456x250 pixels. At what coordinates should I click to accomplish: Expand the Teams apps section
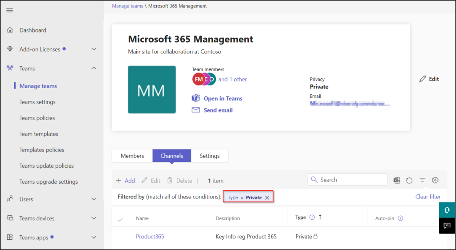pyautogui.click(x=94, y=237)
